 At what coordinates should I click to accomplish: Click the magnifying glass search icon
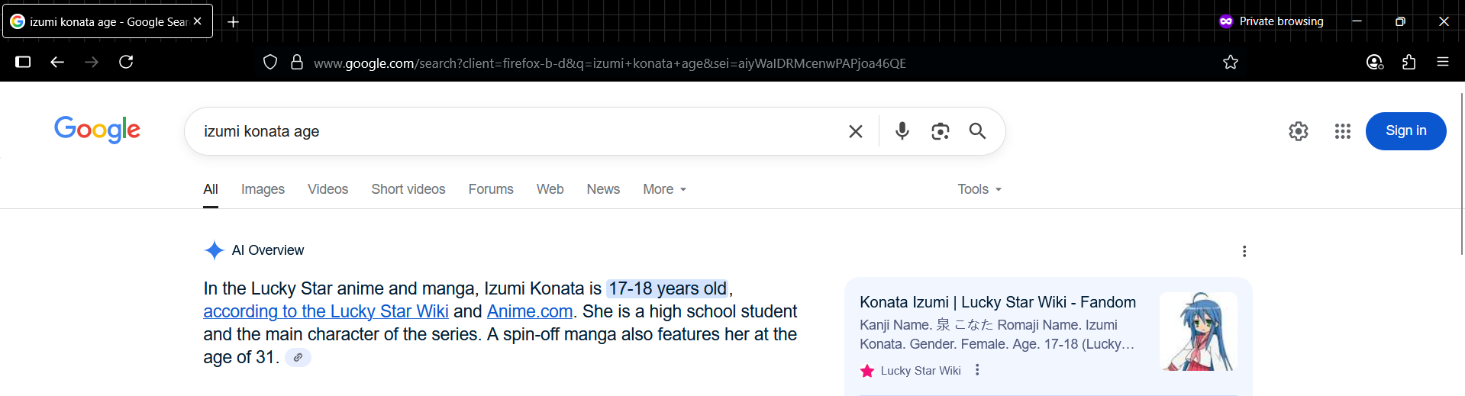(x=977, y=131)
